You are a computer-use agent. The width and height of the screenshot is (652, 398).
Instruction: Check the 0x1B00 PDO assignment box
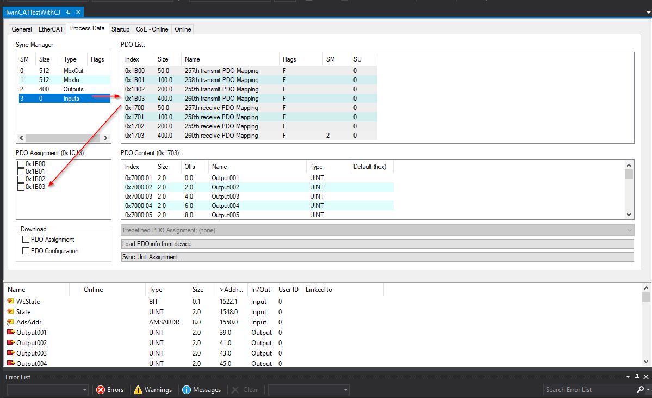(x=21, y=164)
